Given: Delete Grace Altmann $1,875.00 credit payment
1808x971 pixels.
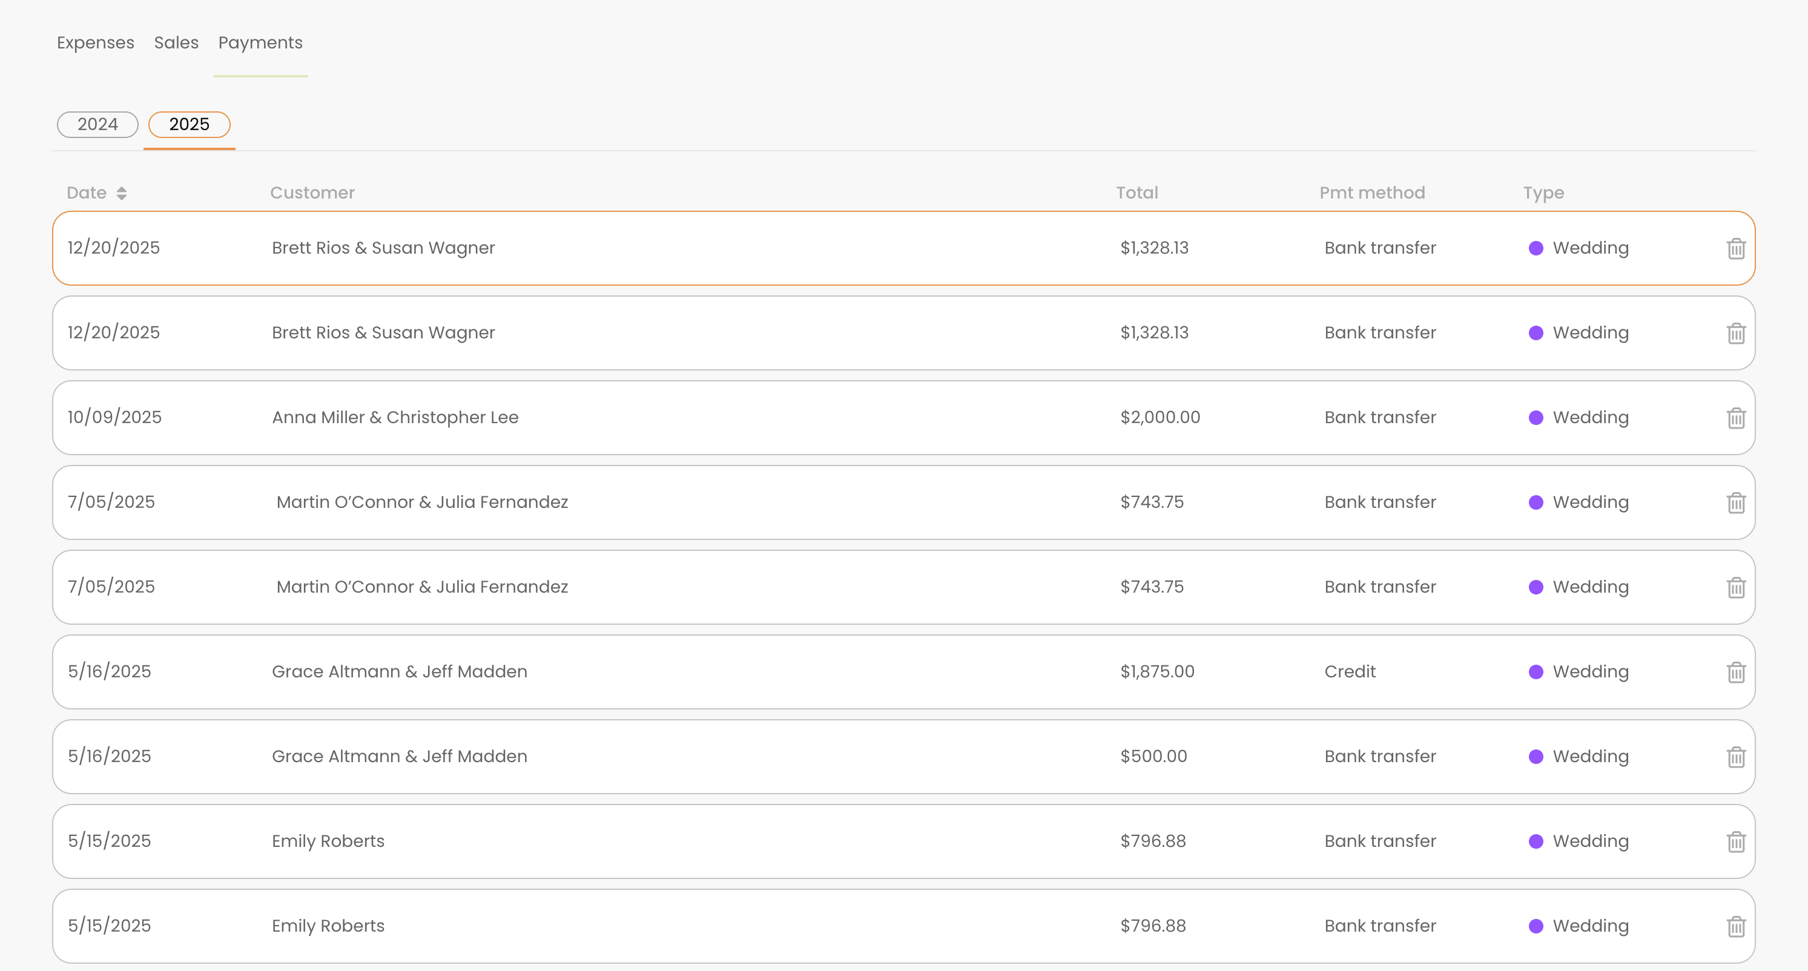Looking at the screenshot, I should point(1736,672).
